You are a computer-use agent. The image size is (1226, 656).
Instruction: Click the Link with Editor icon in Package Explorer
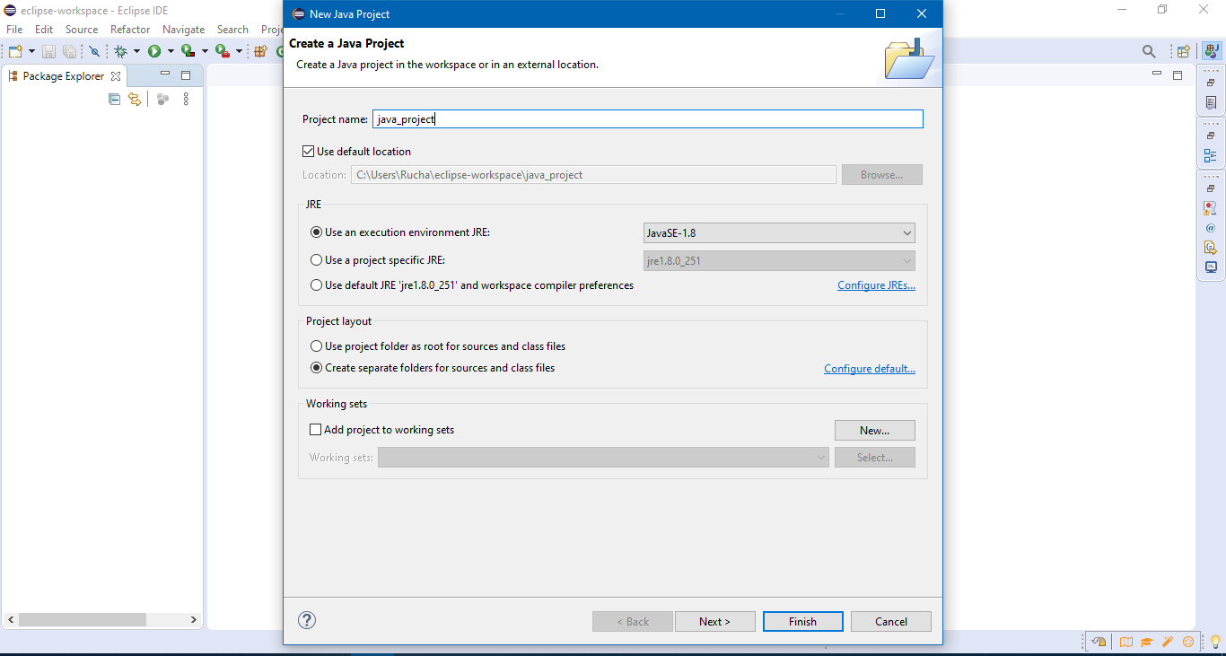(135, 99)
